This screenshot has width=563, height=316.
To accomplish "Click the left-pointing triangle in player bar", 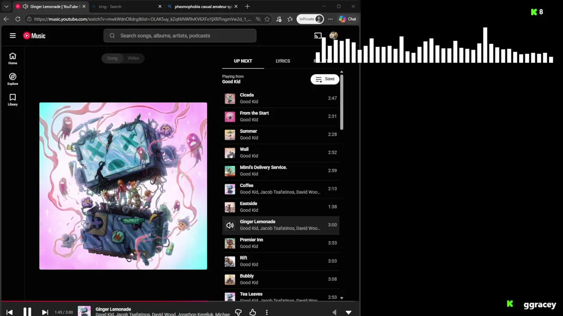I will click(x=334, y=312).
